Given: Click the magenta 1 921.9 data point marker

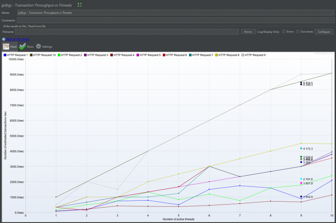Looking at the screenshot, I should (x=301, y=183).
